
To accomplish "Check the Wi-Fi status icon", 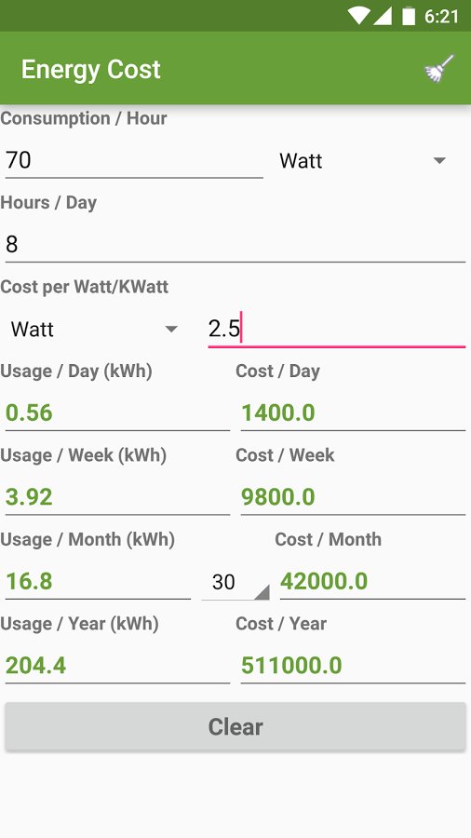I will pos(359,16).
